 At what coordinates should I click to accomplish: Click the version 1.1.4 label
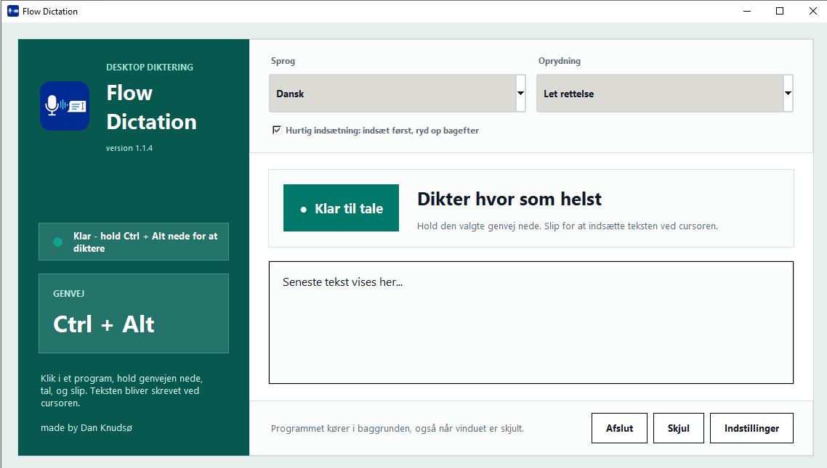point(129,148)
